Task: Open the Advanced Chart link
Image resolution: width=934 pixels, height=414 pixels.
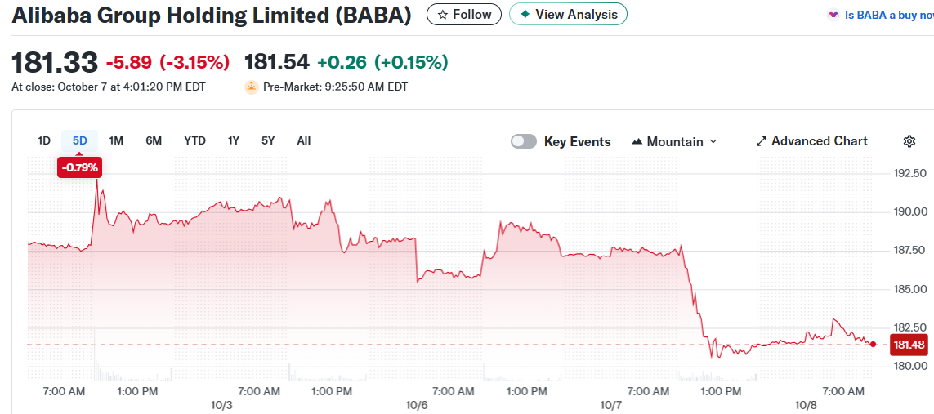Action: click(819, 141)
